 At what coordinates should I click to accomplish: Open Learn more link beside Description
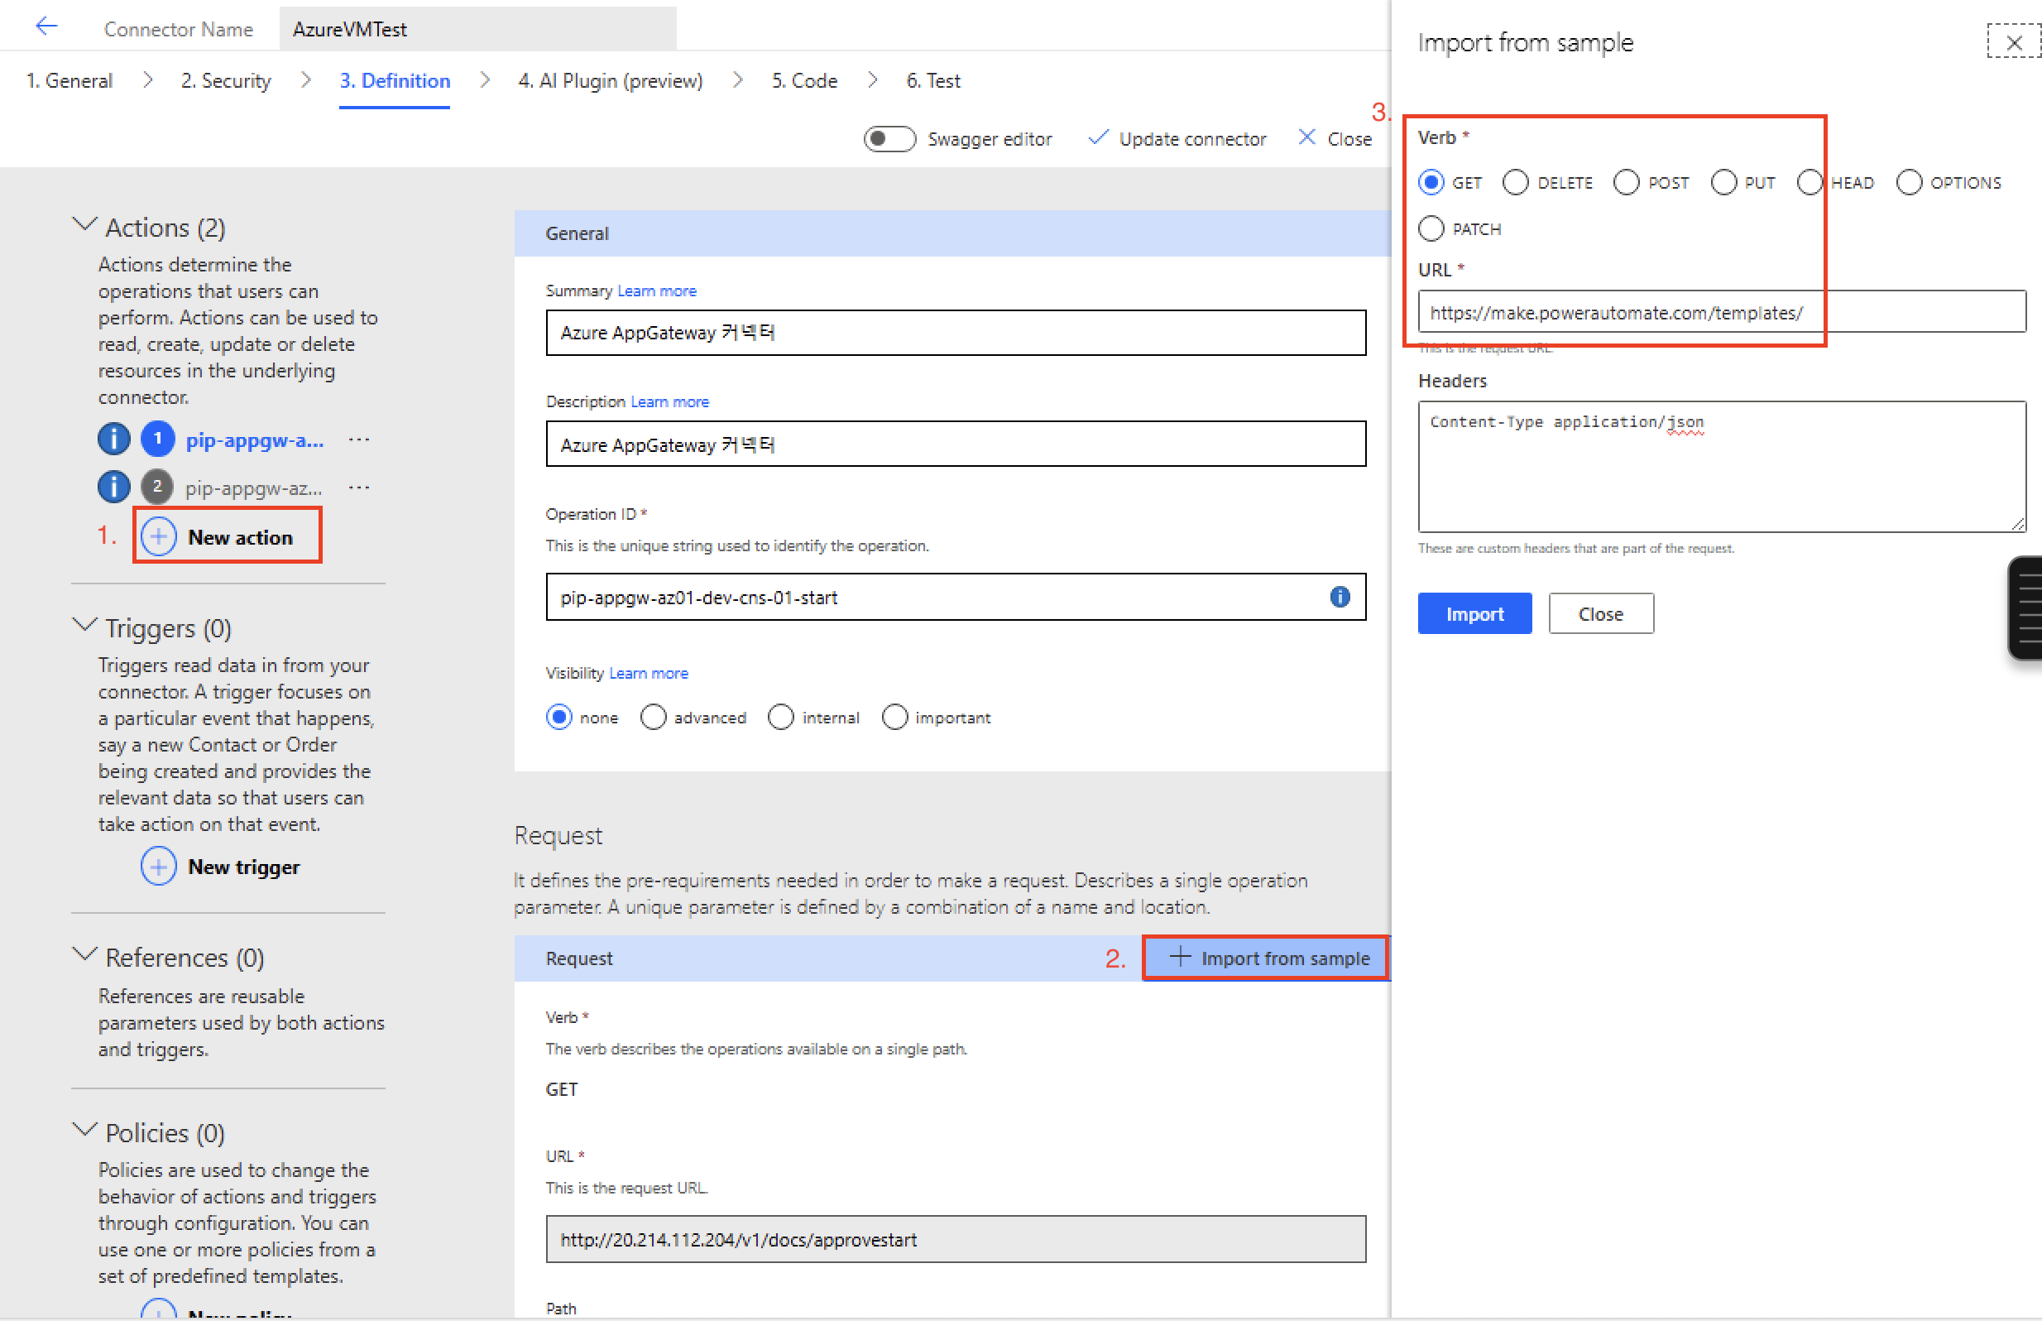[x=669, y=401]
